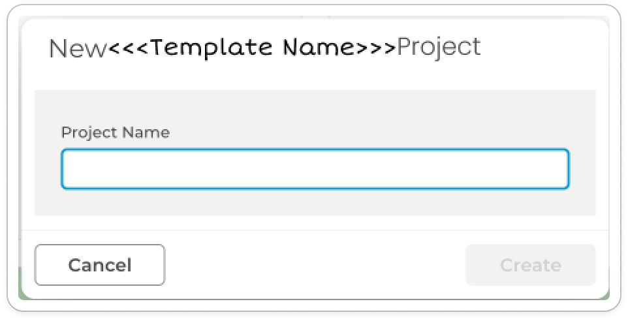Choose the outlined Cancel button in footer

[100, 265]
